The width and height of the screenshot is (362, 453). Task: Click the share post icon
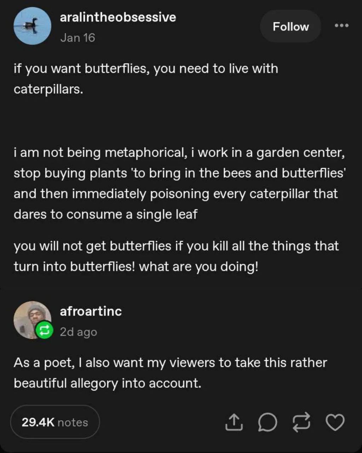pos(234,422)
